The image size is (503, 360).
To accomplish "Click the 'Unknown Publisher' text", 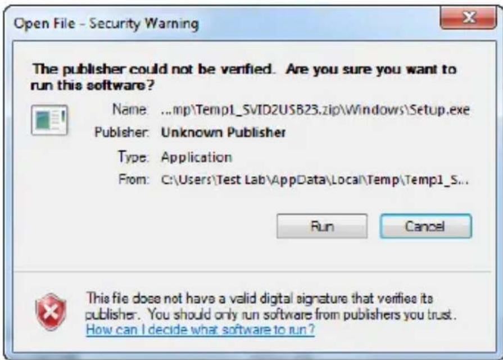I will [223, 132].
